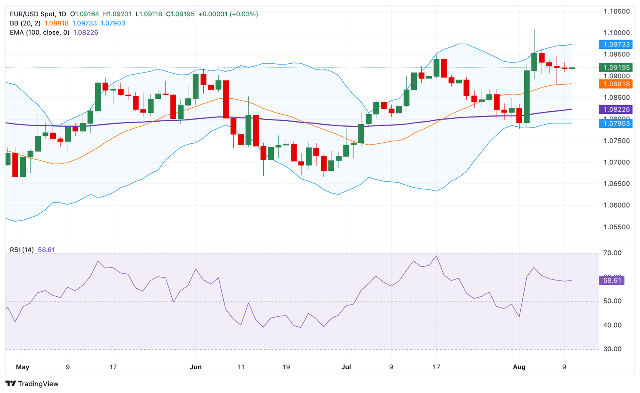
Task: Click the green 1.09195 current price tag
Action: tap(615, 68)
